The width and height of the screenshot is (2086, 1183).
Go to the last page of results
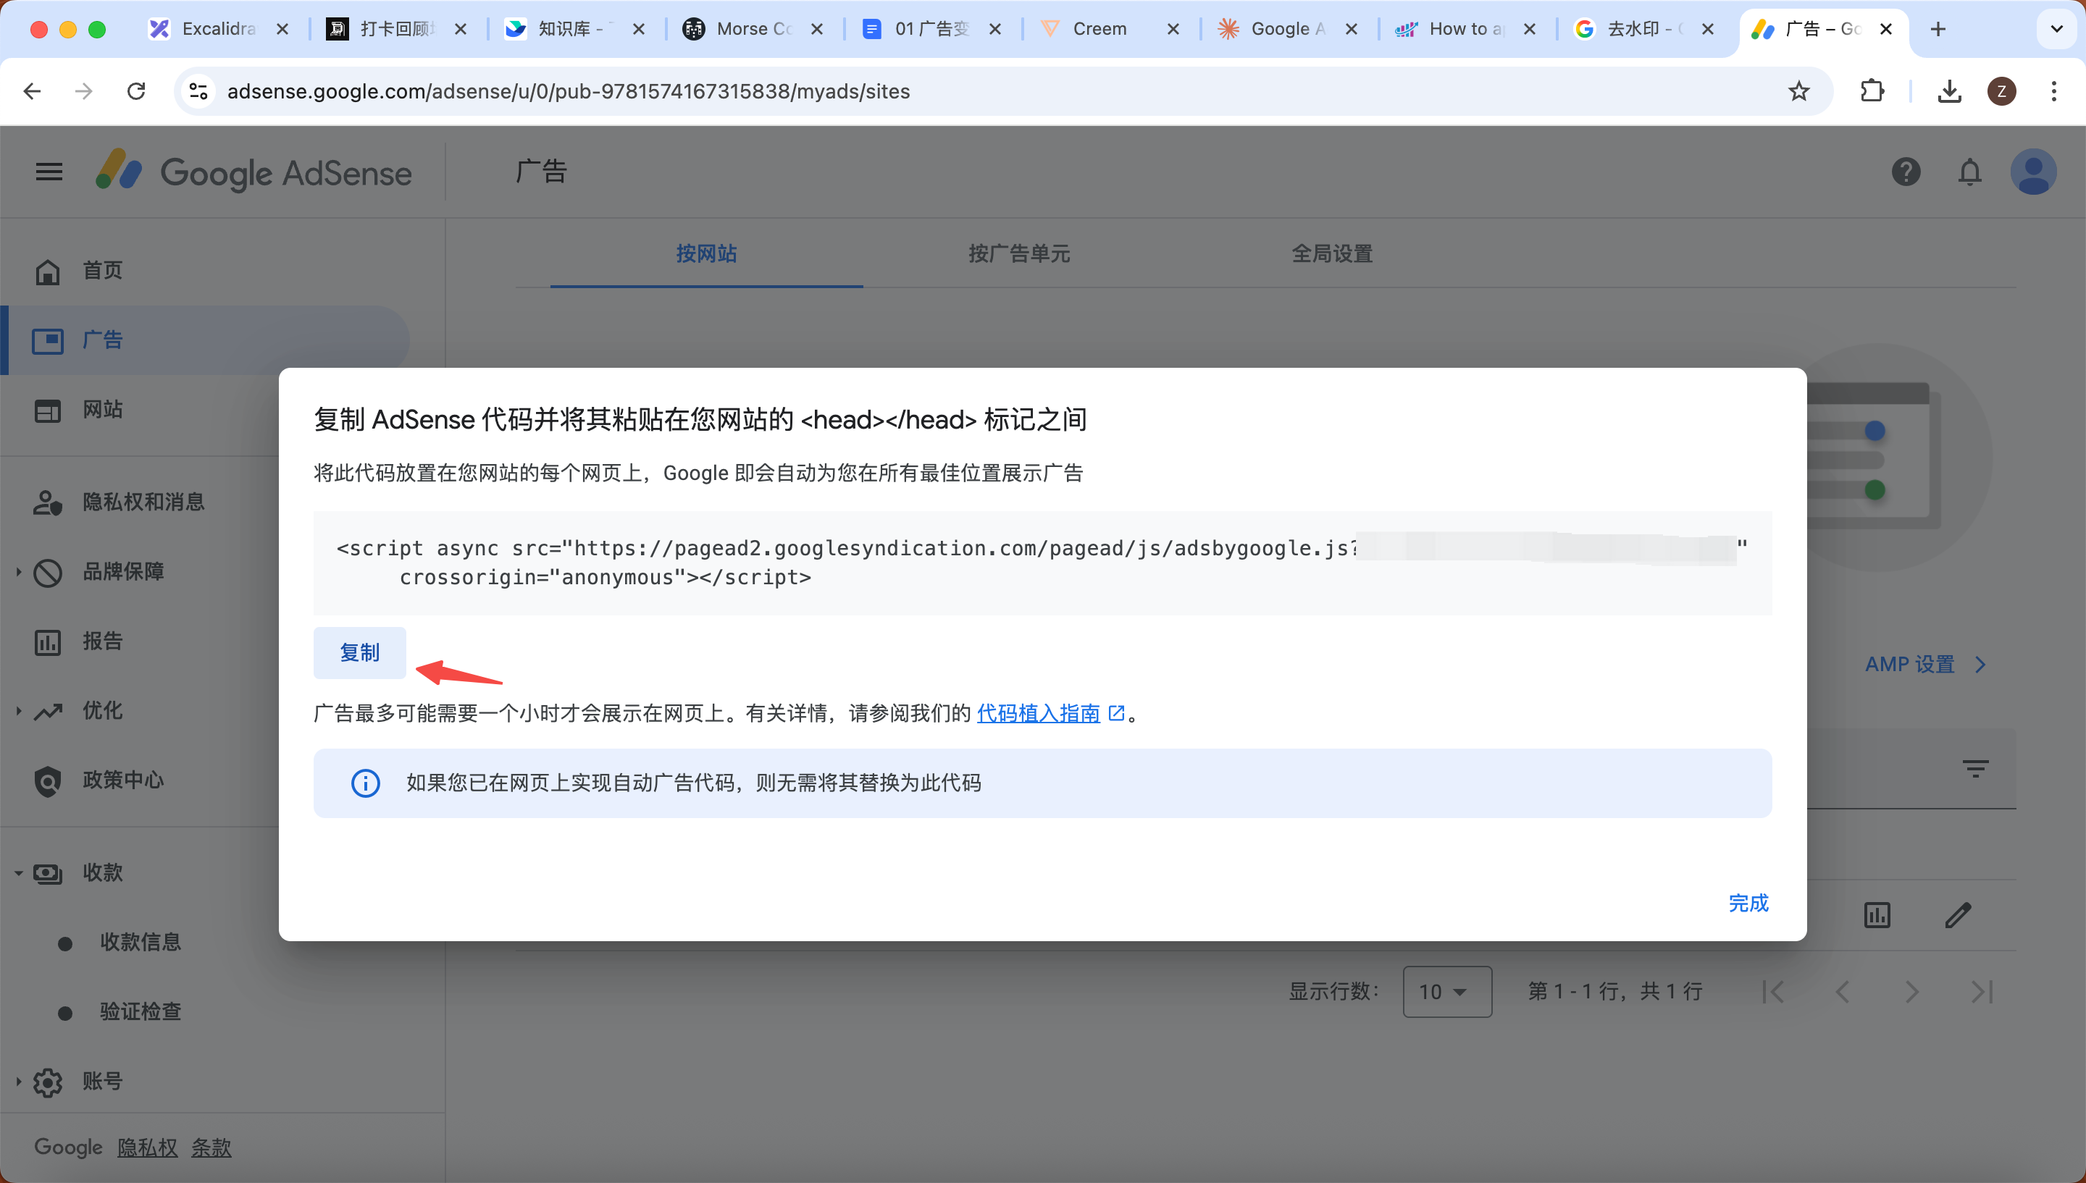(x=1981, y=991)
